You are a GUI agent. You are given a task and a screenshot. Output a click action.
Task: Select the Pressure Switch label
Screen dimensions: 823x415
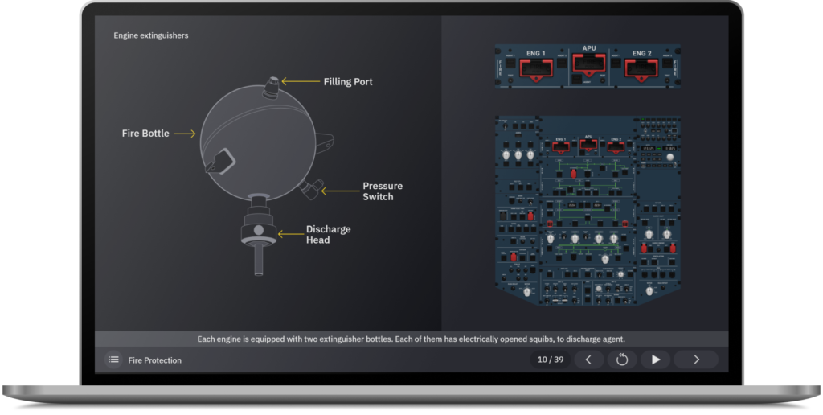(x=383, y=191)
